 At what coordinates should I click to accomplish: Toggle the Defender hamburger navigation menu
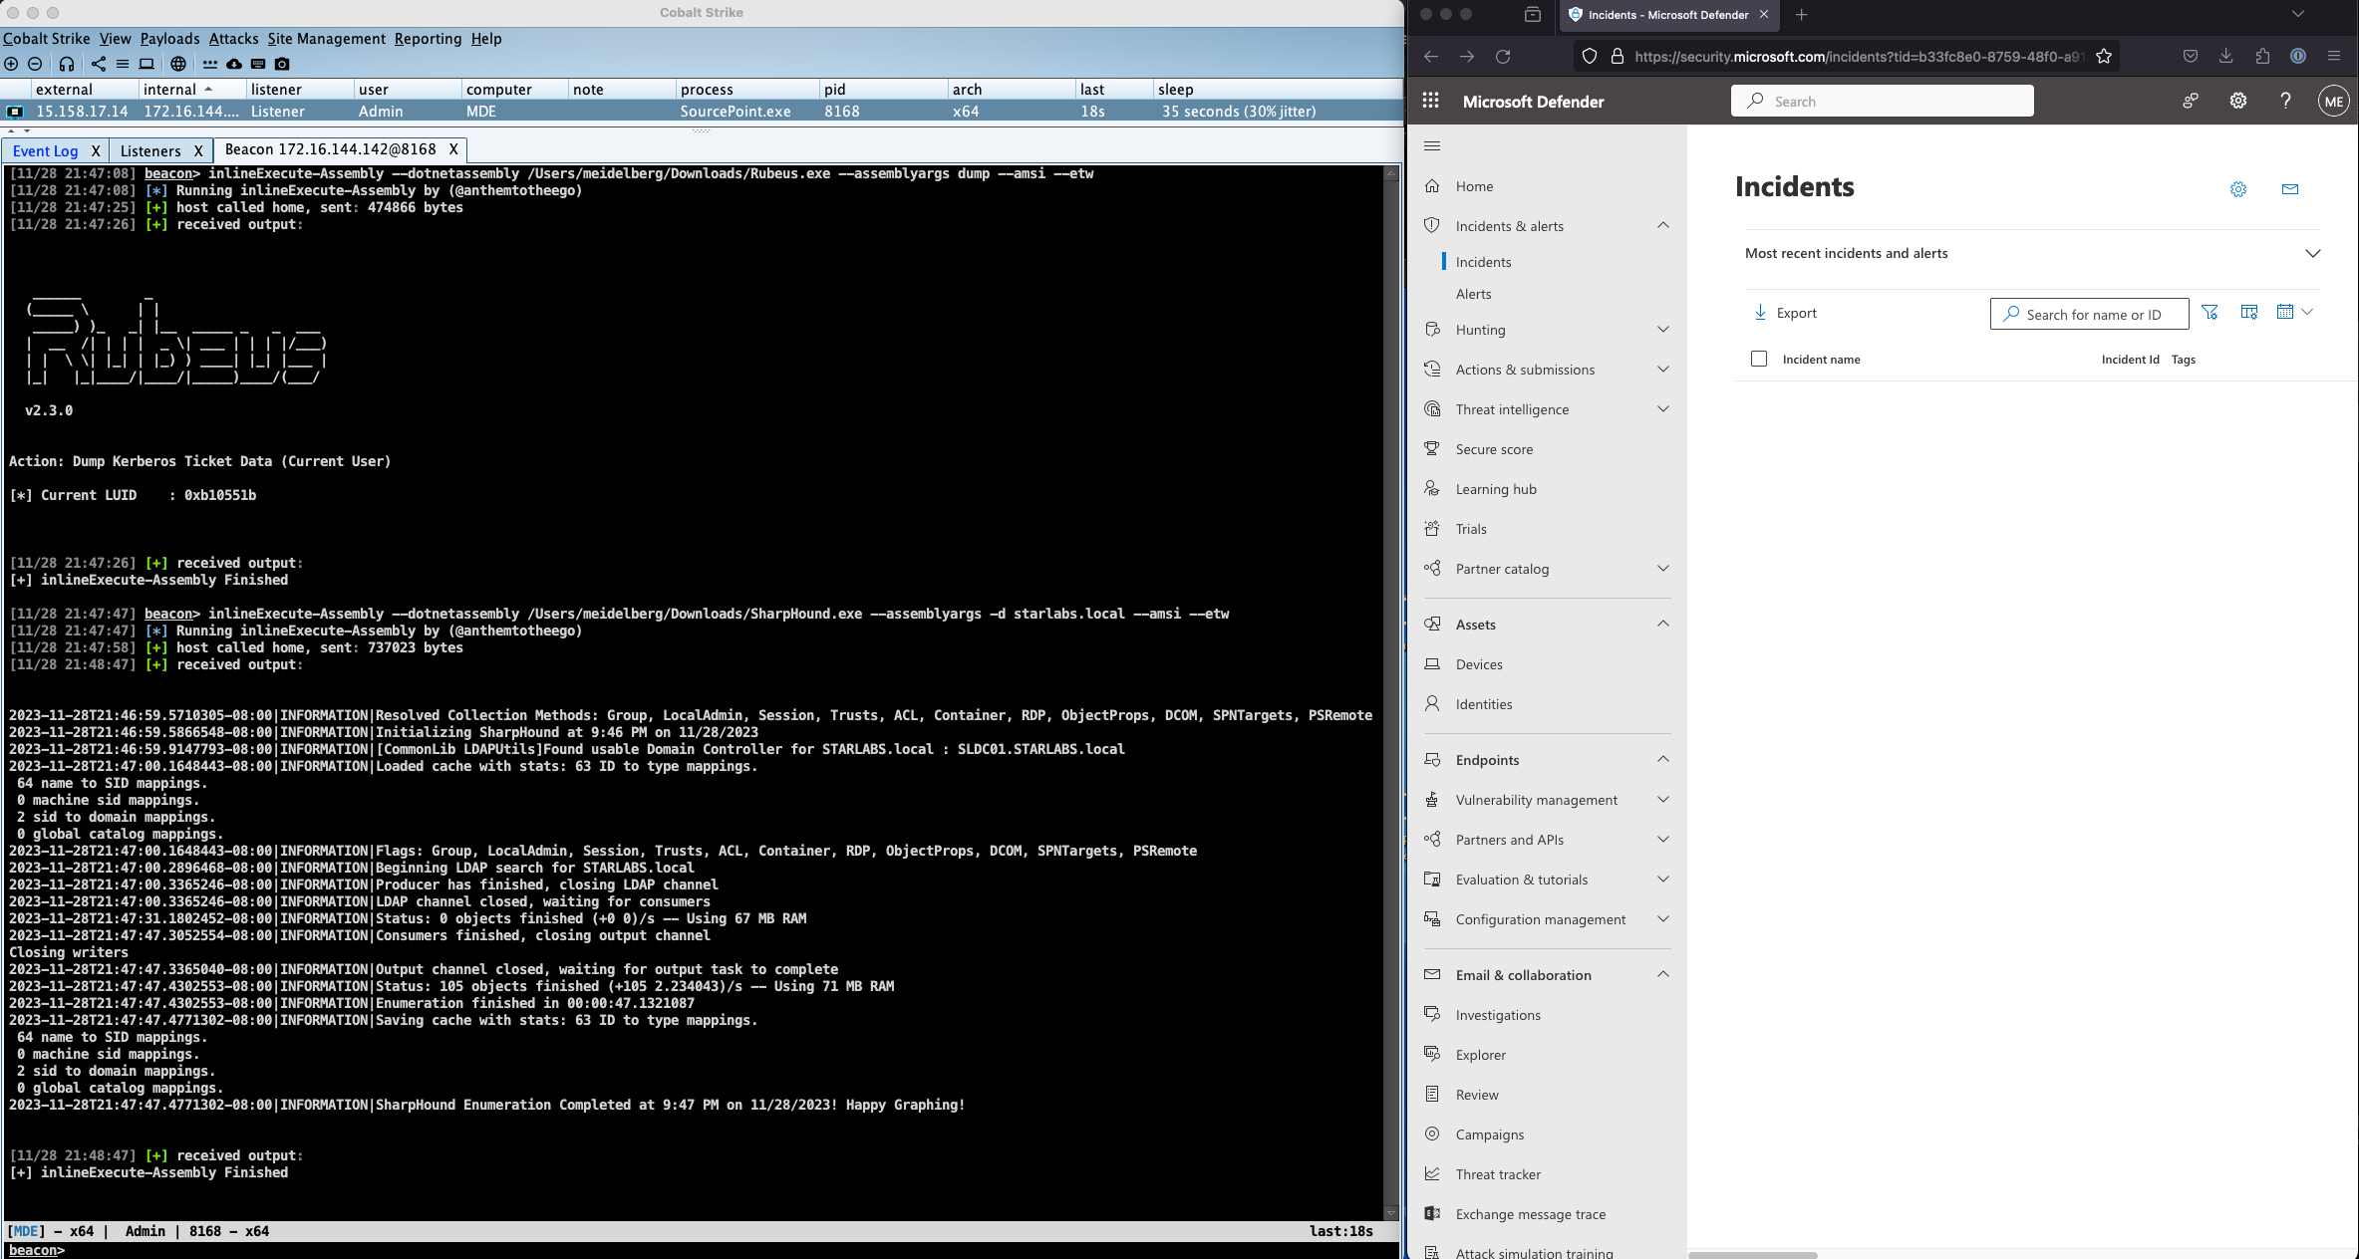(x=1432, y=146)
